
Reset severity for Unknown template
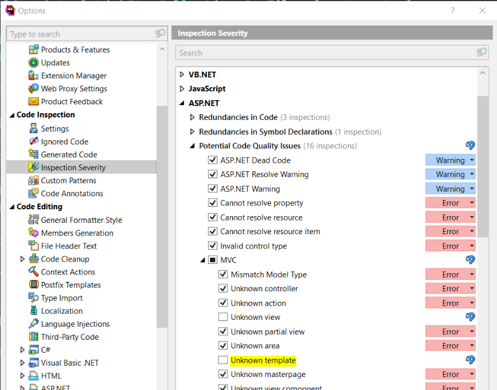(470, 360)
